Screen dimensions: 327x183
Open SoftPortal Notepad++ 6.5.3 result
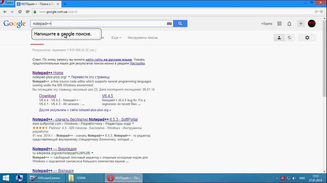point(85,119)
